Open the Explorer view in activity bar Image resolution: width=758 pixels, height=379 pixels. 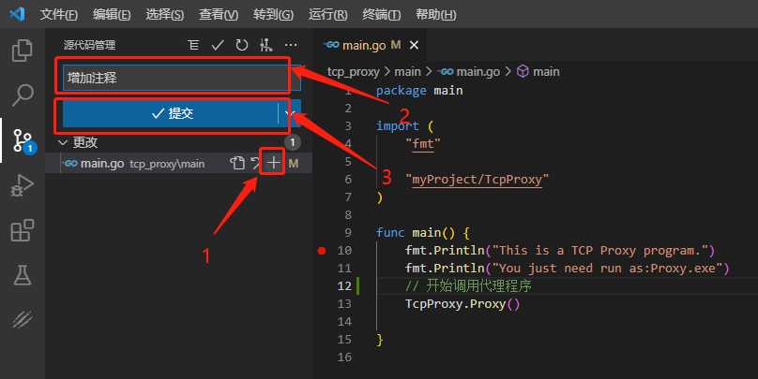[x=22, y=51]
